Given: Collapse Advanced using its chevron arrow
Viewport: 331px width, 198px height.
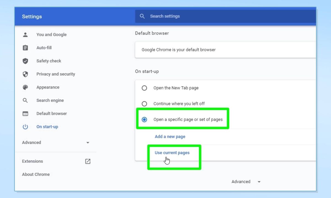Looking at the screenshot, I should point(88,143).
